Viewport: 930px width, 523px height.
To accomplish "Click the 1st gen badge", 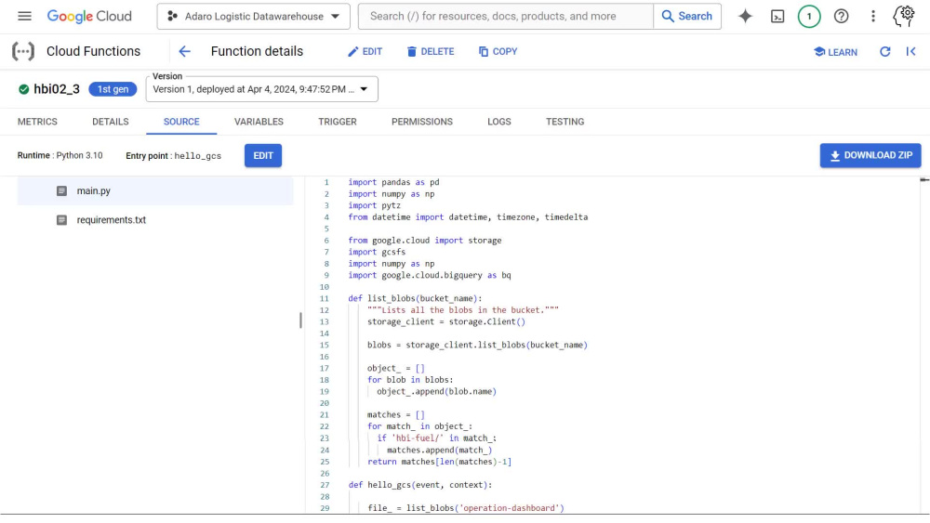I will click(113, 89).
